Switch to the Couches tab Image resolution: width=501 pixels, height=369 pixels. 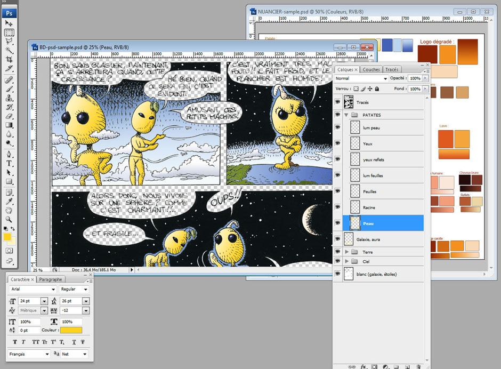point(371,69)
